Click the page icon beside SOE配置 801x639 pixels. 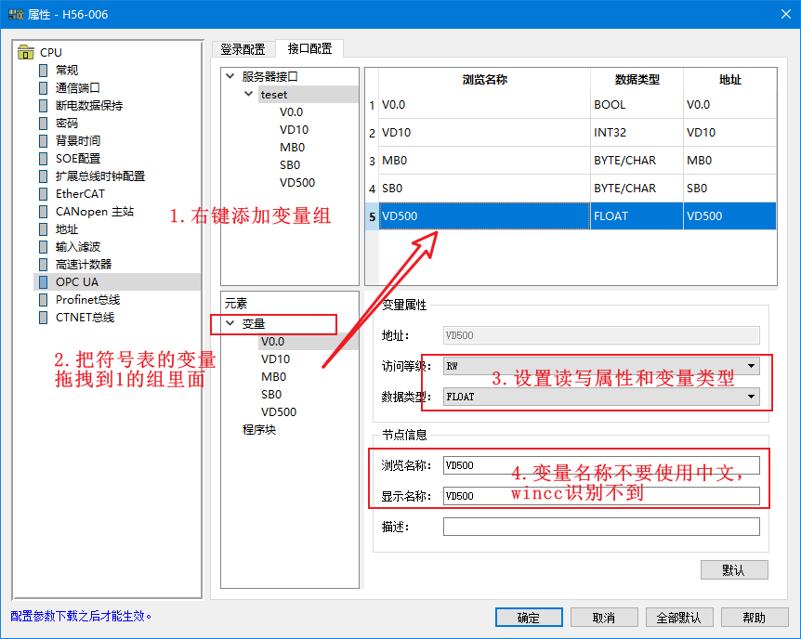coord(44,158)
